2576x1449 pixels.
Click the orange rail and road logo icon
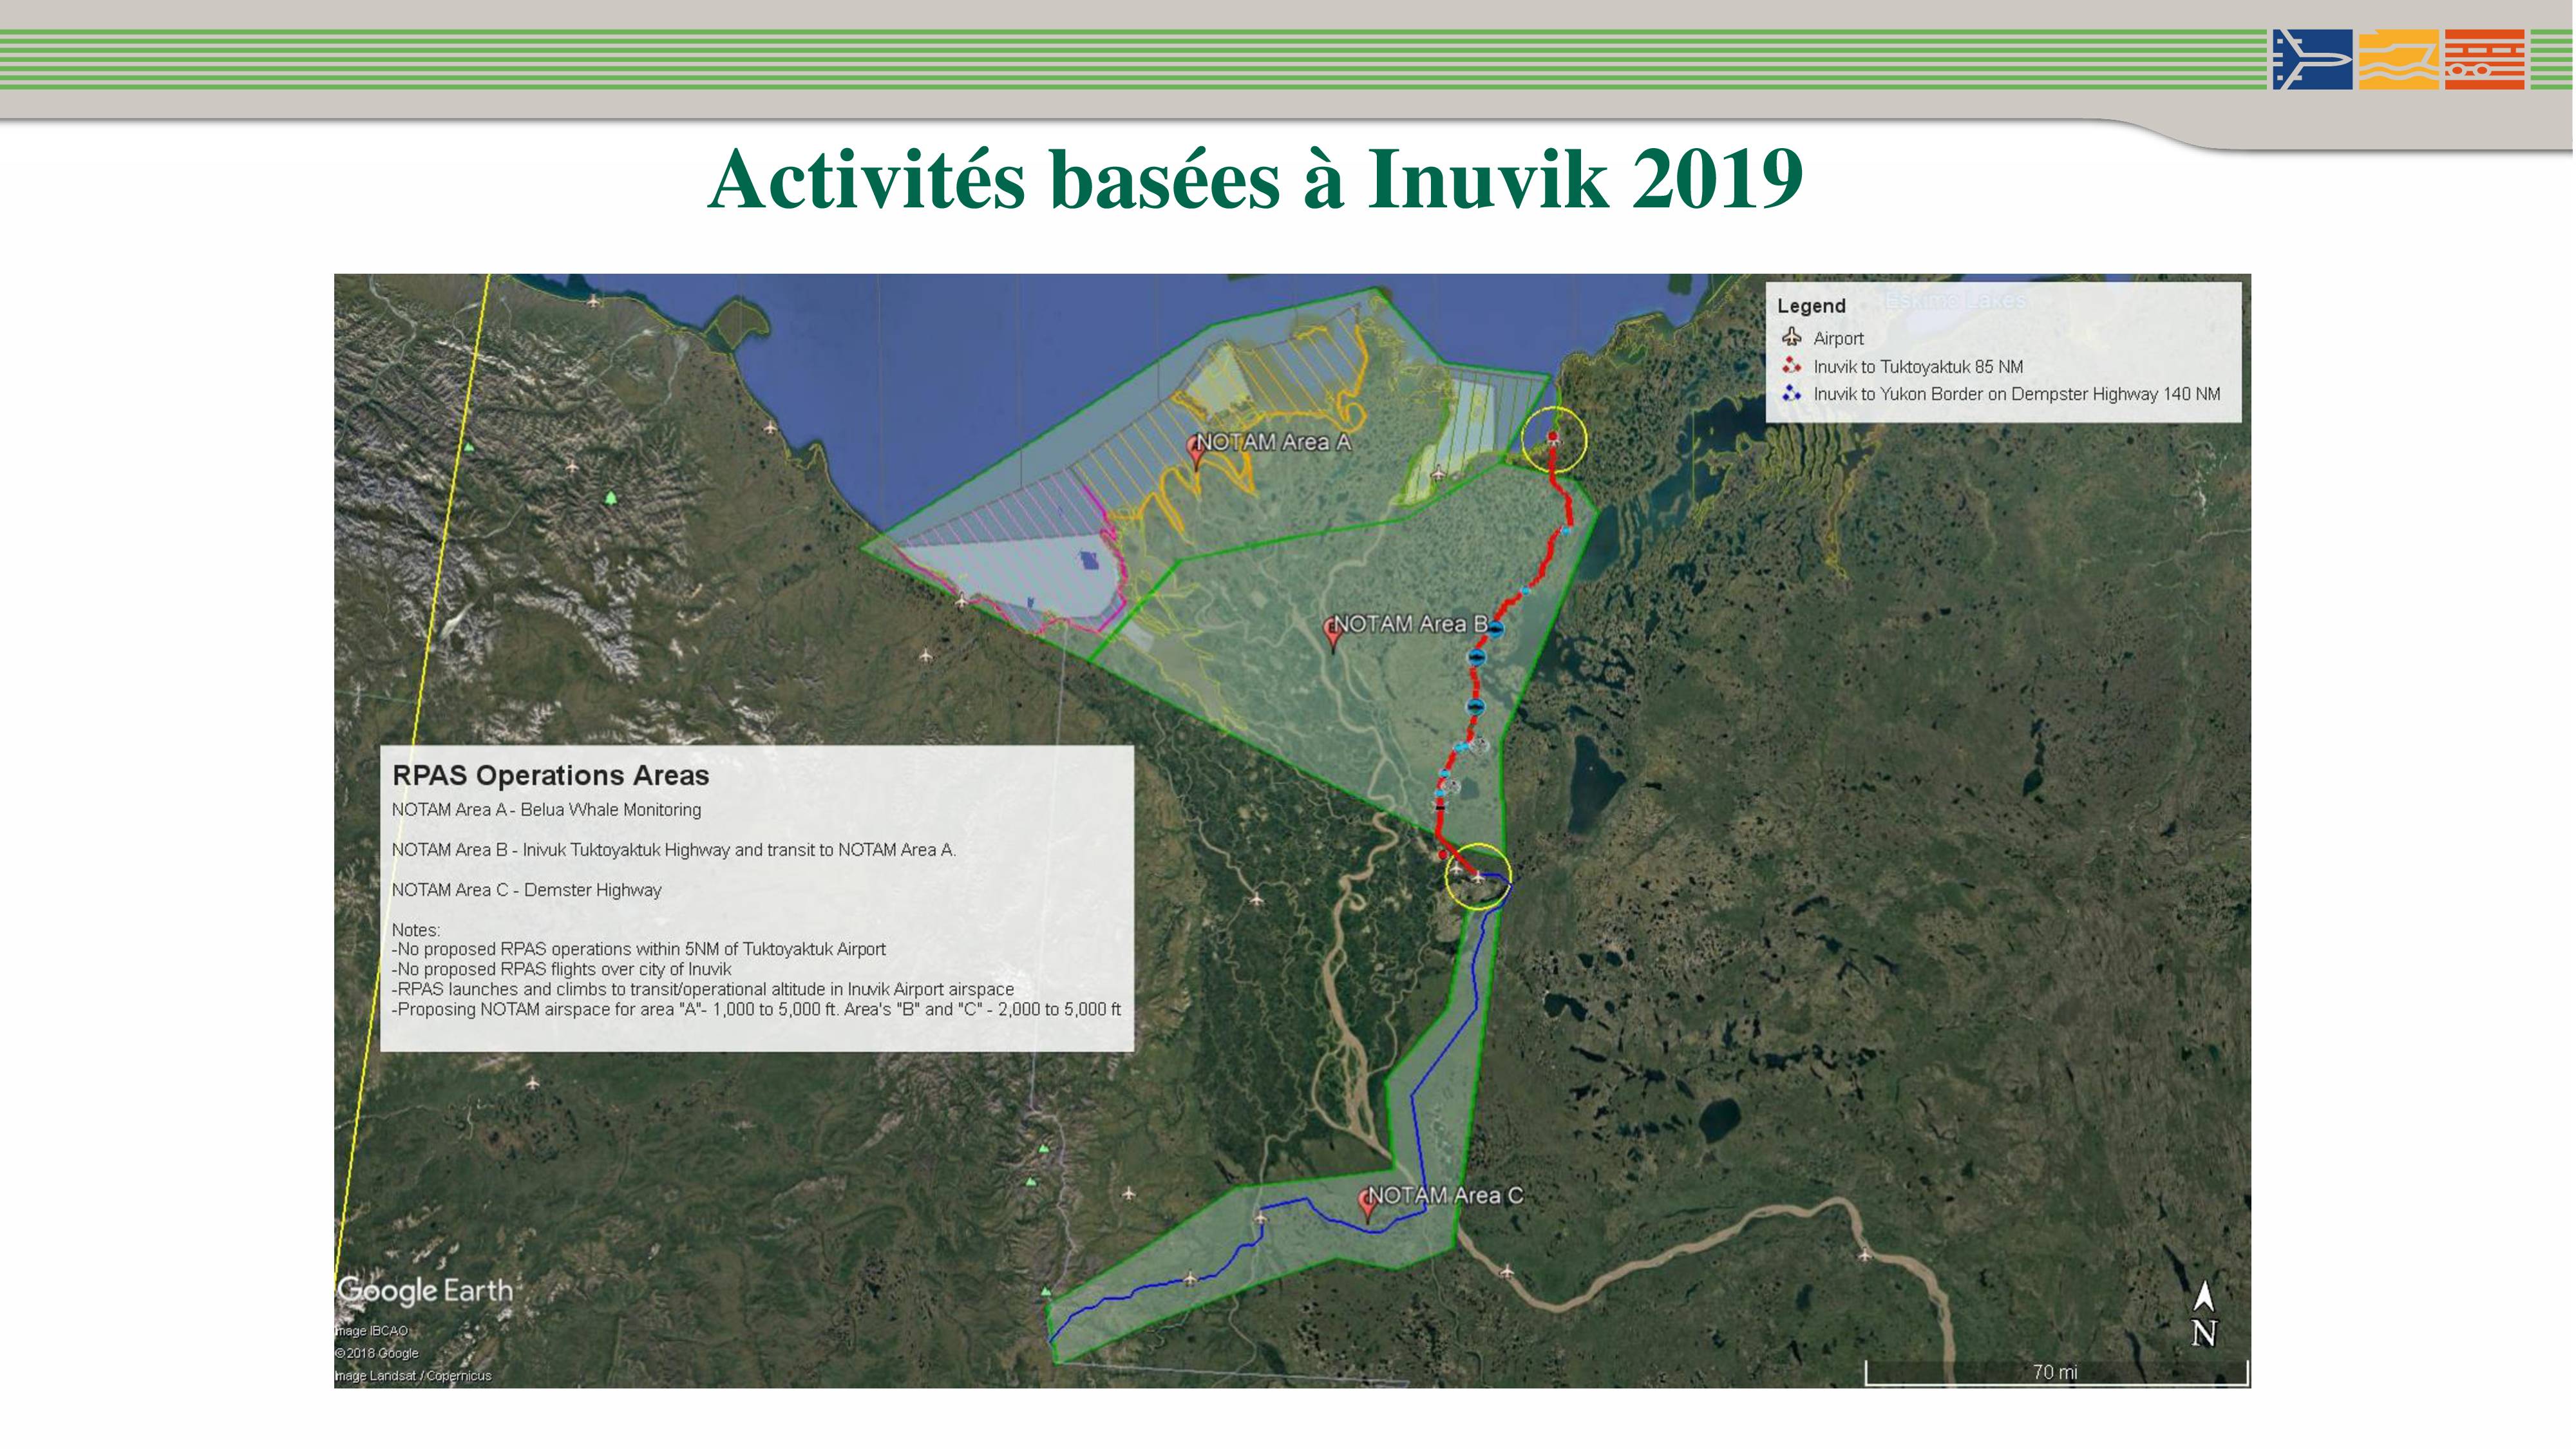[x=2484, y=59]
